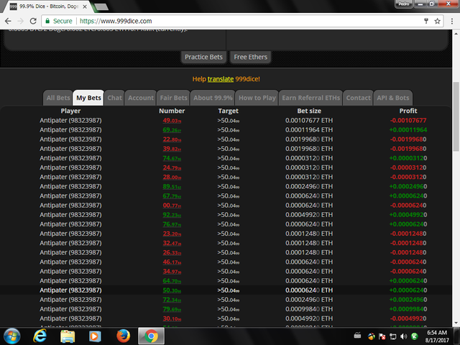
Task: Open the How to Play tab
Action: [257, 98]
